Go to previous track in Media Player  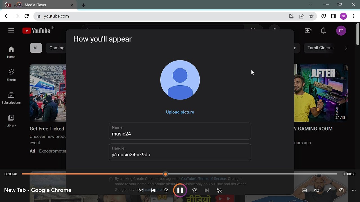pyautogui.click(x=154, y=190)
